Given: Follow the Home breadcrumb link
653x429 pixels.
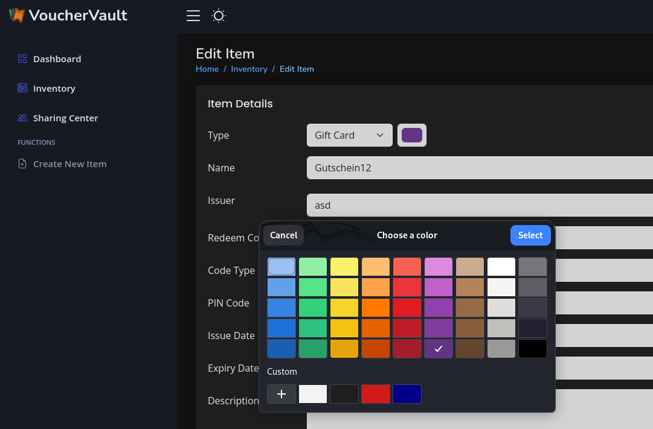Looking at the screenshot, I should click(207, 69).
